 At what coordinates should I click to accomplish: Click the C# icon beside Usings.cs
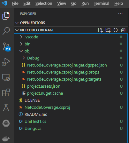pyautogui.click(x=21, y=128)
